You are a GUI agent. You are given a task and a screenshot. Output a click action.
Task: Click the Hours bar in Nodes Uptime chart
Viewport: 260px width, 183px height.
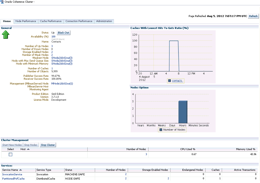click(x=183, y=112)
